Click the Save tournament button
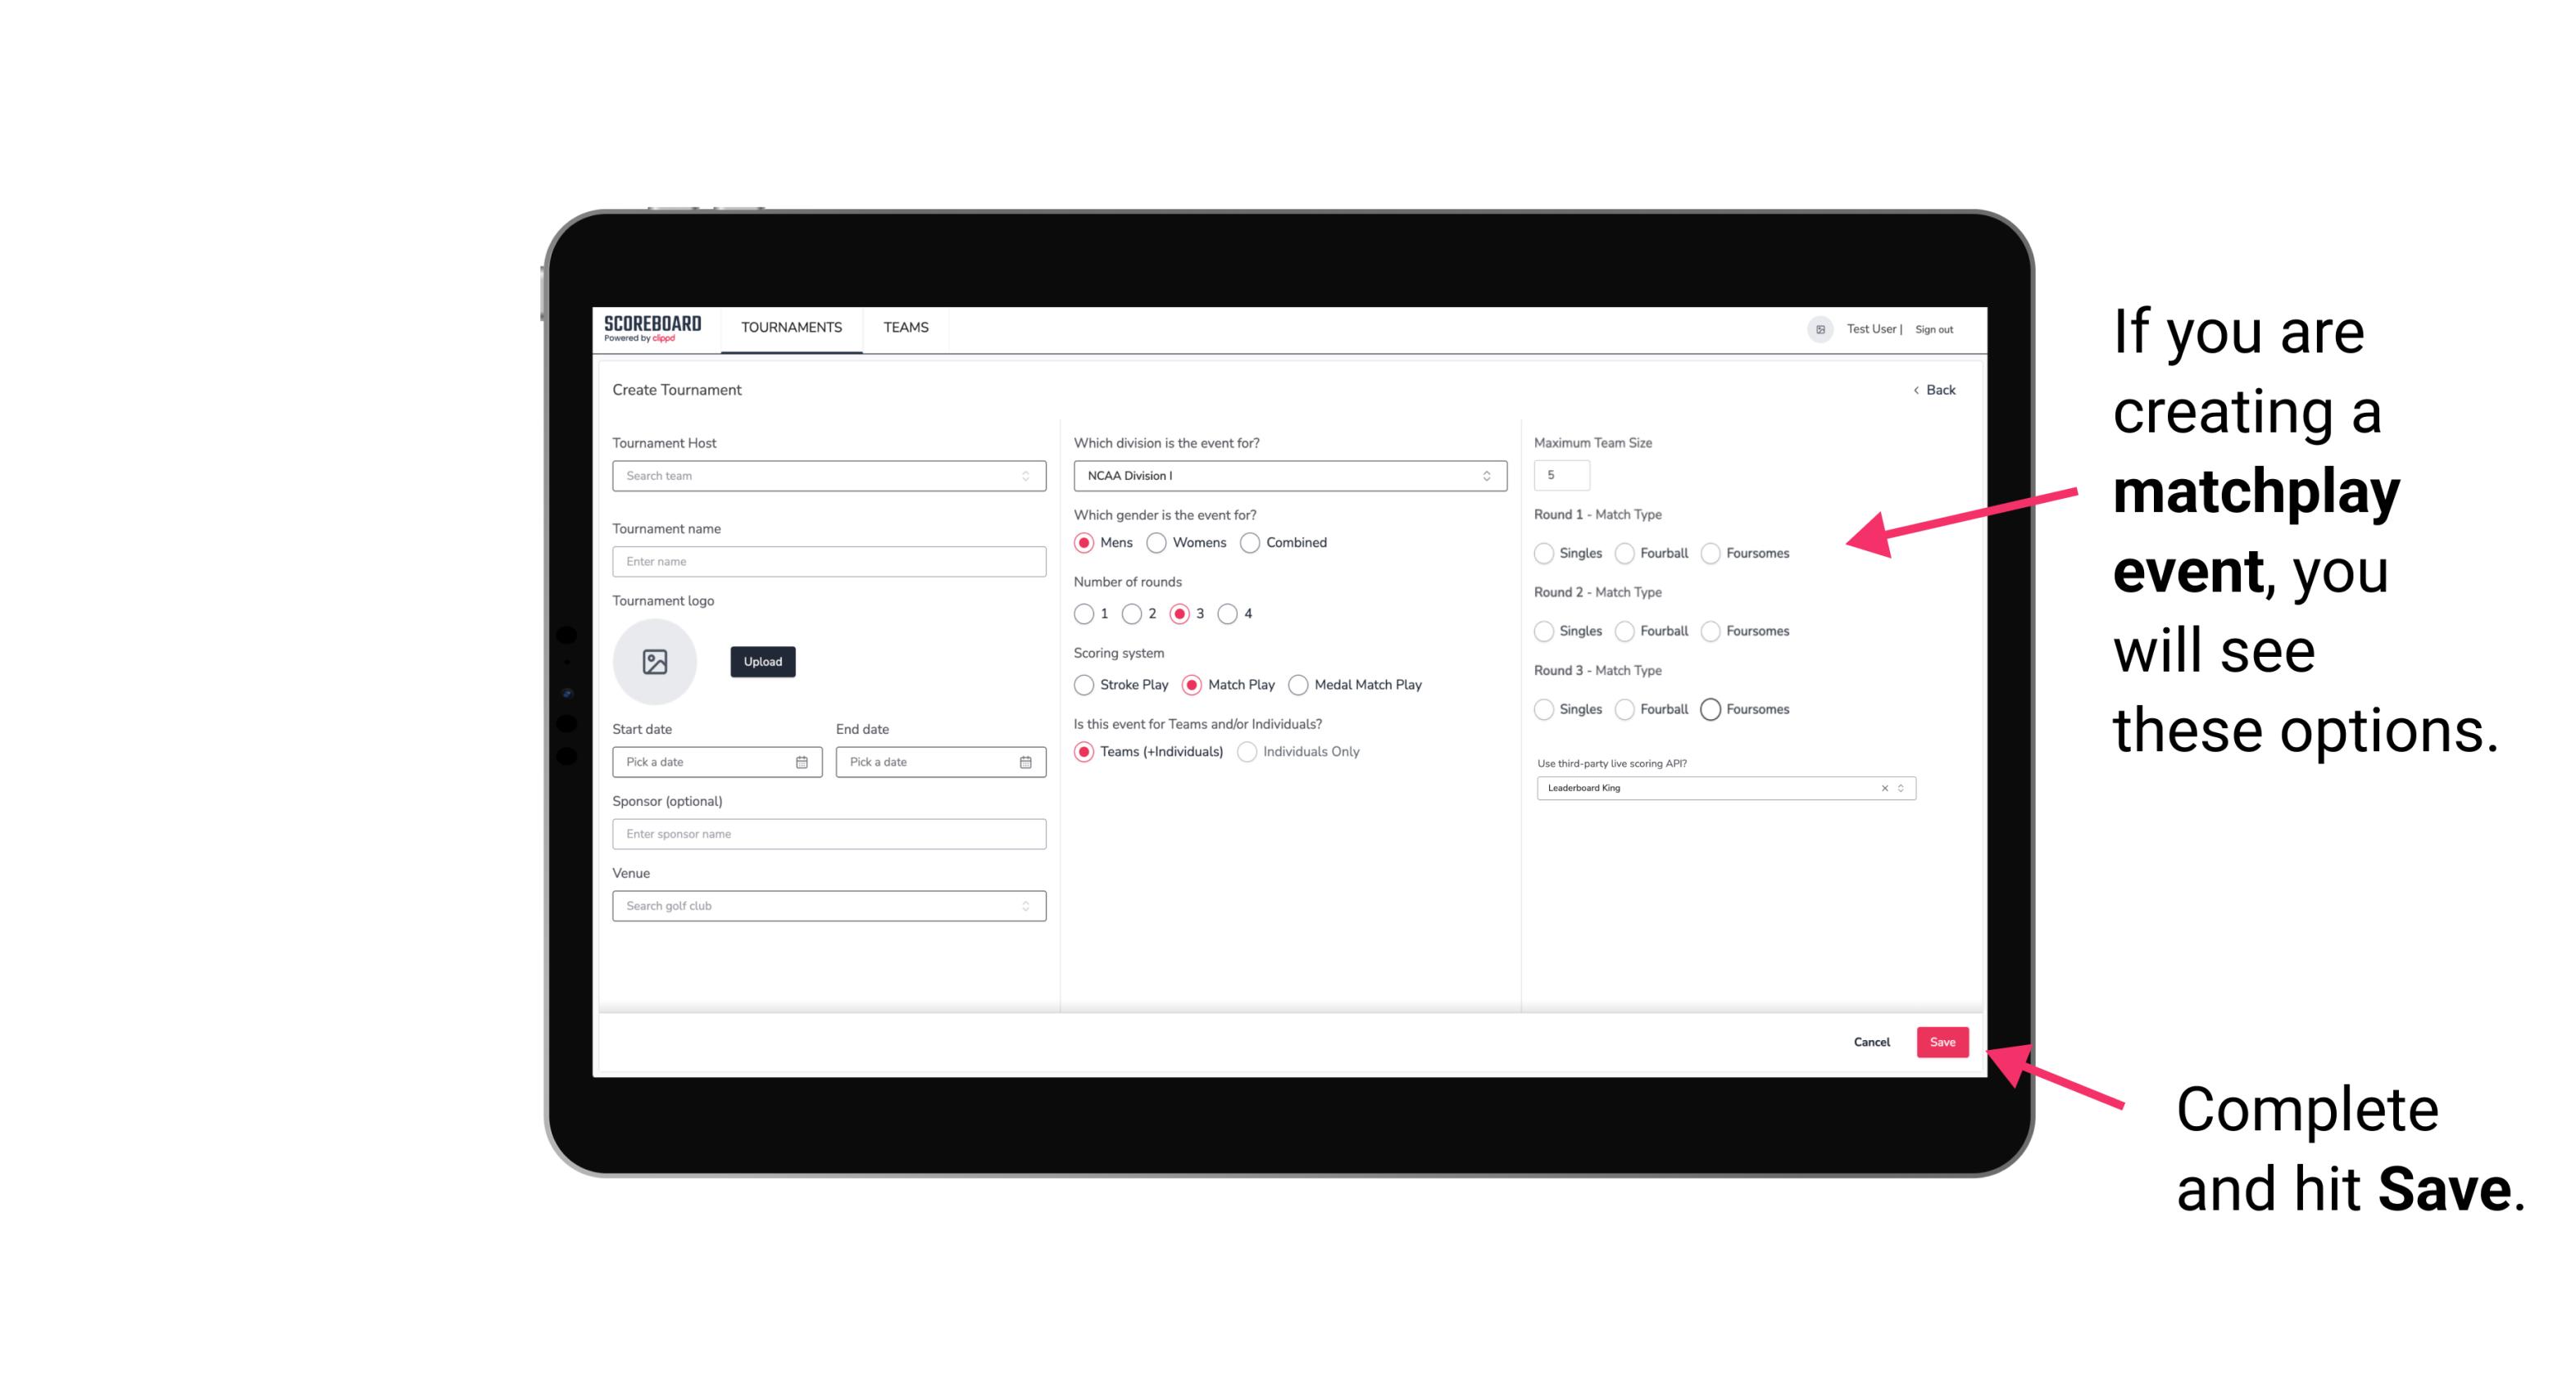2576x1385 pixels. coord(1943,1042)
